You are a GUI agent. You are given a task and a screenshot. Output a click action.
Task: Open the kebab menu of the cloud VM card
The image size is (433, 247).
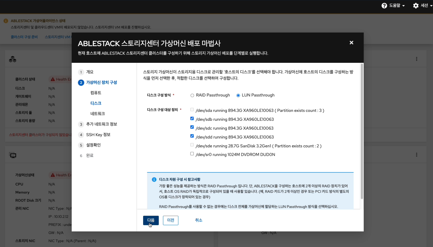[416, 155]
